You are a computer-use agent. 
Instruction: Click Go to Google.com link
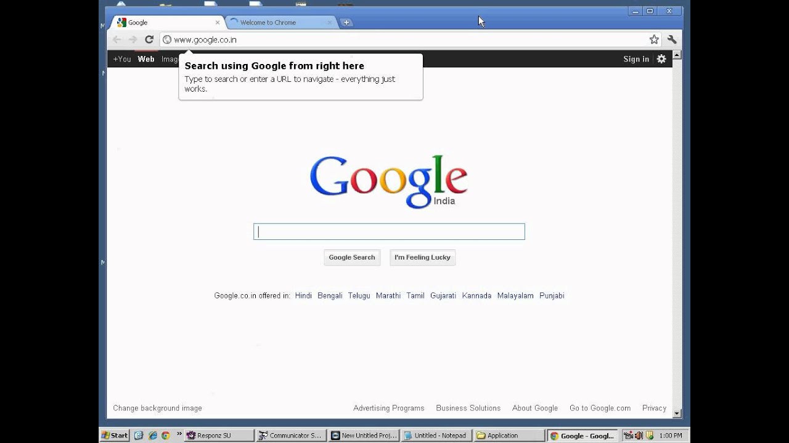[x=600, y=408]
